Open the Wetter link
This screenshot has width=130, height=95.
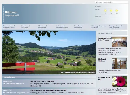(97, 9)
